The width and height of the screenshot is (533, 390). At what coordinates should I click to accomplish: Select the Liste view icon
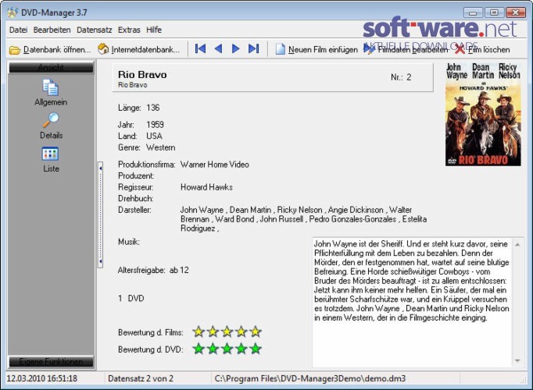[50, 154]
